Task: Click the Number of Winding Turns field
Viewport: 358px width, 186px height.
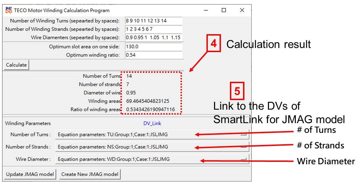Action: [153, 21]
